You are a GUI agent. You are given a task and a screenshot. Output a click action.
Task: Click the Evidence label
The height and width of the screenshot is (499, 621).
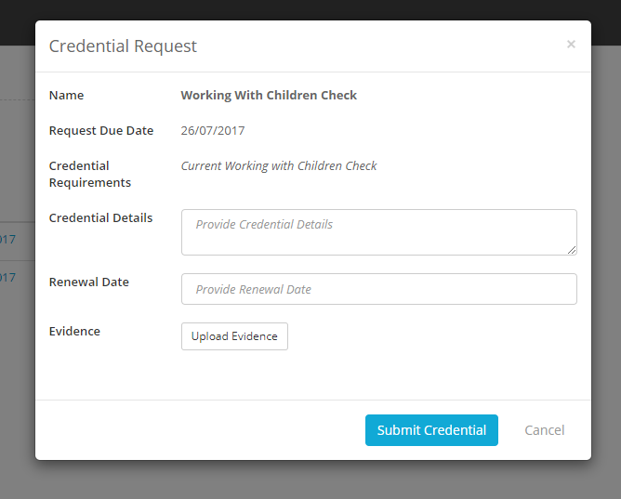tap(74, 331)
